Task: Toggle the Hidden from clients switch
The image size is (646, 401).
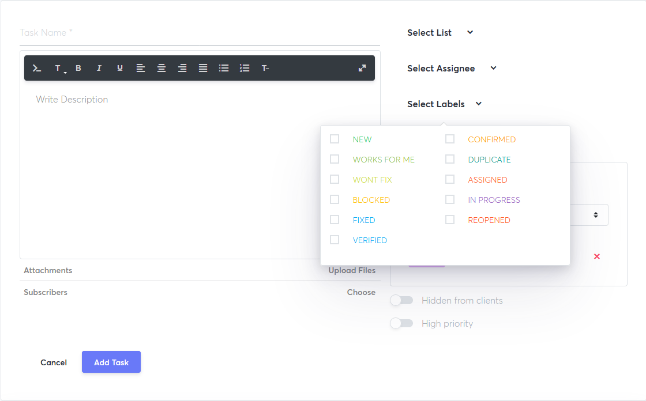Action: pyautogui.click(x=401, y=301)
